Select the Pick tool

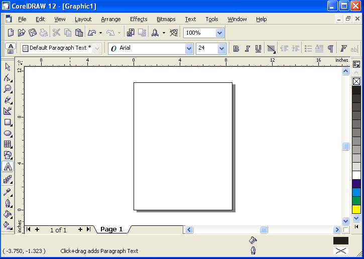pos(8,67)
